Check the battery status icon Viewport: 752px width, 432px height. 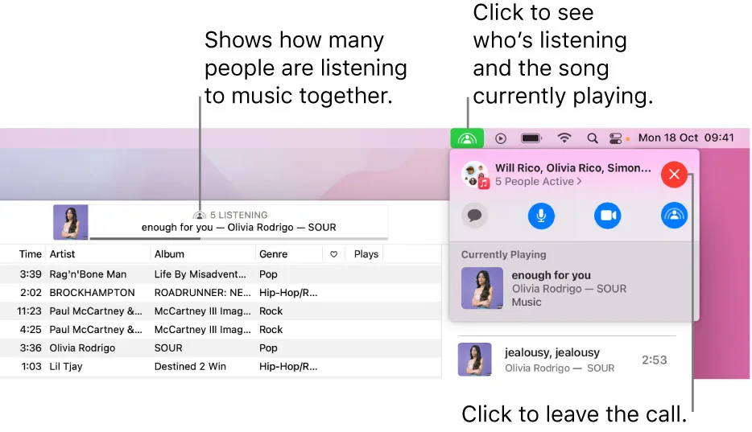(x=531, y=138)
